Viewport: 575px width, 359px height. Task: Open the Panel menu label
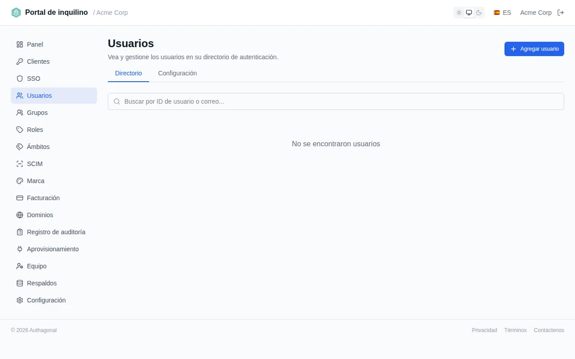pos(35,44)
